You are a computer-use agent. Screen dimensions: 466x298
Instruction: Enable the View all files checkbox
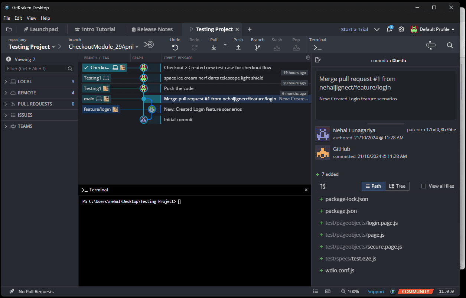(x=424, y=186)
